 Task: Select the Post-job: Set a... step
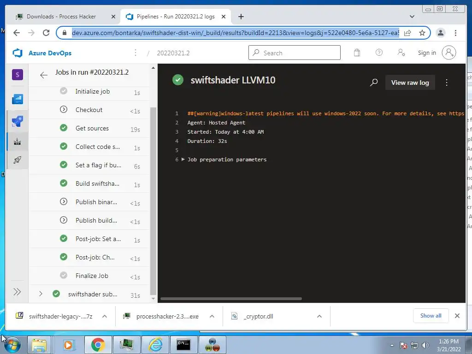[89, 239]
